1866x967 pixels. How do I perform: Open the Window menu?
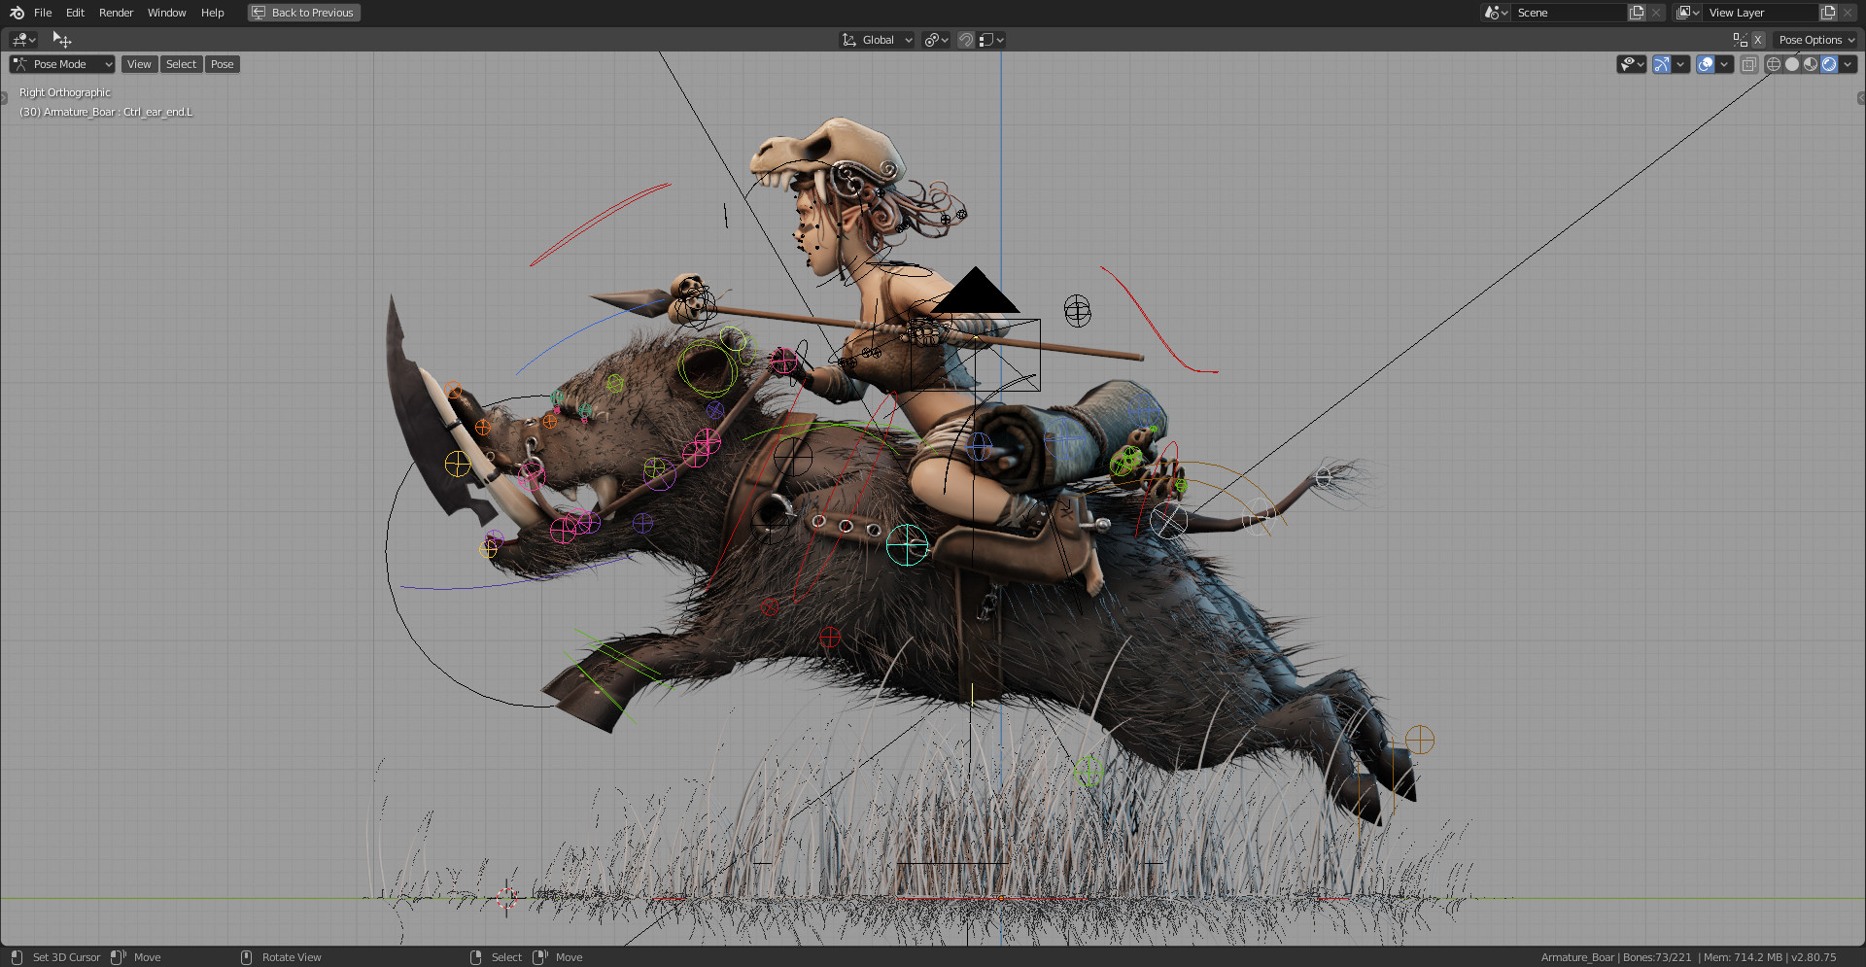coord(166,13)
